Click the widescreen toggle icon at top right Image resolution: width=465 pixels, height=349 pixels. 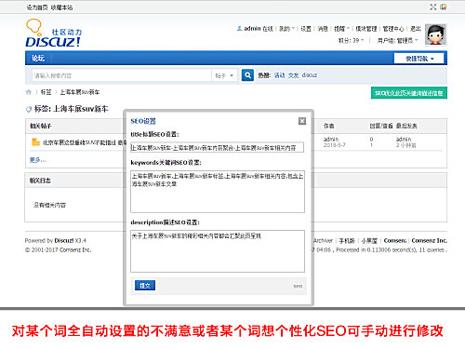(x=433, y=7)
